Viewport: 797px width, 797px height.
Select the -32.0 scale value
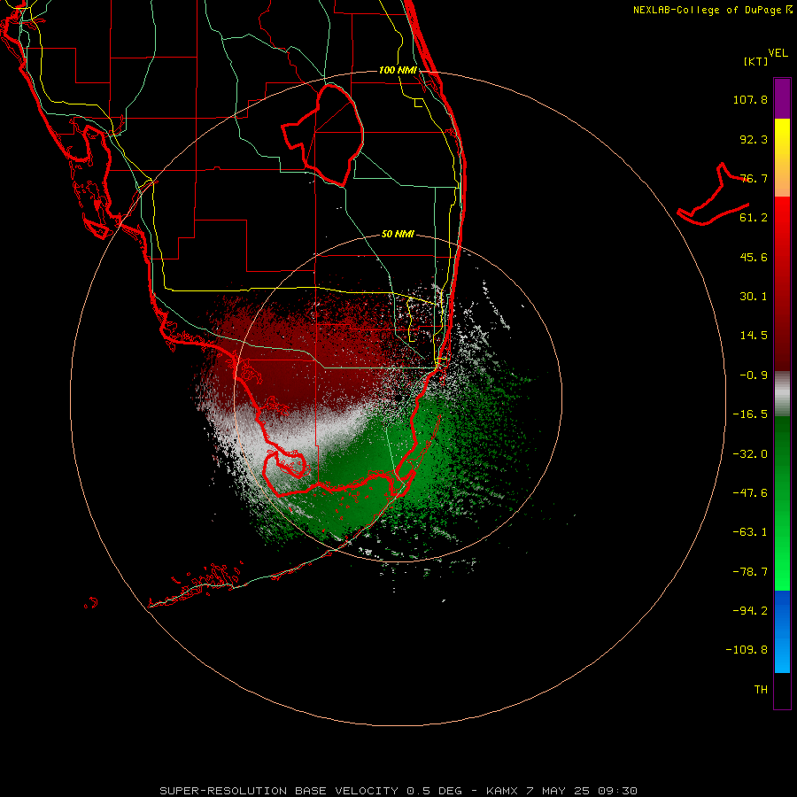[x=750, y=454]
